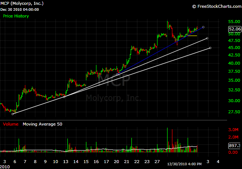
Task: Click date label 20 on time axis
Action: pyautogui.click(x=117, y=162)
